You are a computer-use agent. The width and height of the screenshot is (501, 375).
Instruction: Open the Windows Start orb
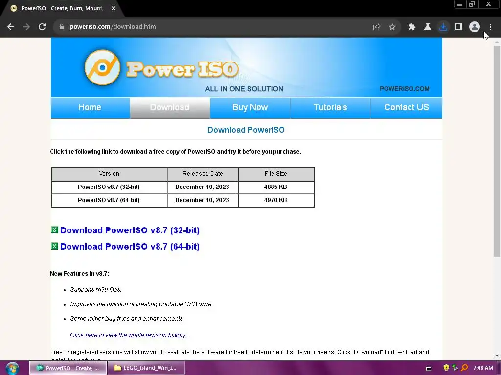coord(12,368)
